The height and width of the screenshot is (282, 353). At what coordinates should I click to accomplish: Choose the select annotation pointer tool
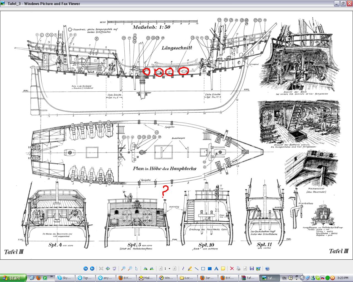[x=137, y=269]
